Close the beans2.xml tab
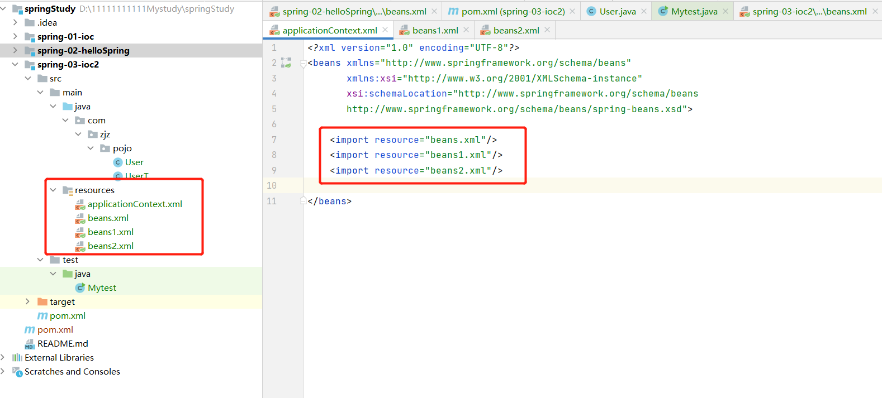The width and height of the screenshot is (882, 398). (x=547, y=30)
